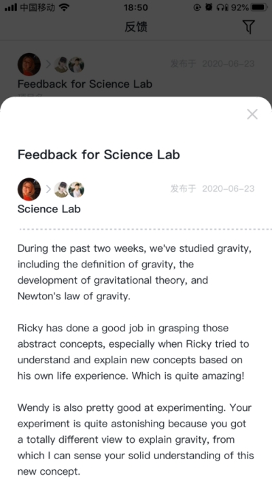Image resolution: width=272 pixels, height=483 pixels.
Task: Tap the second recipient avatar in the sheet
Action: pos(76,189)
